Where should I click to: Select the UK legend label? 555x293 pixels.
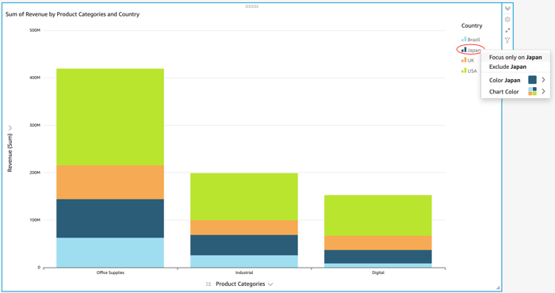pyautogui.click(x=471, y=60)
